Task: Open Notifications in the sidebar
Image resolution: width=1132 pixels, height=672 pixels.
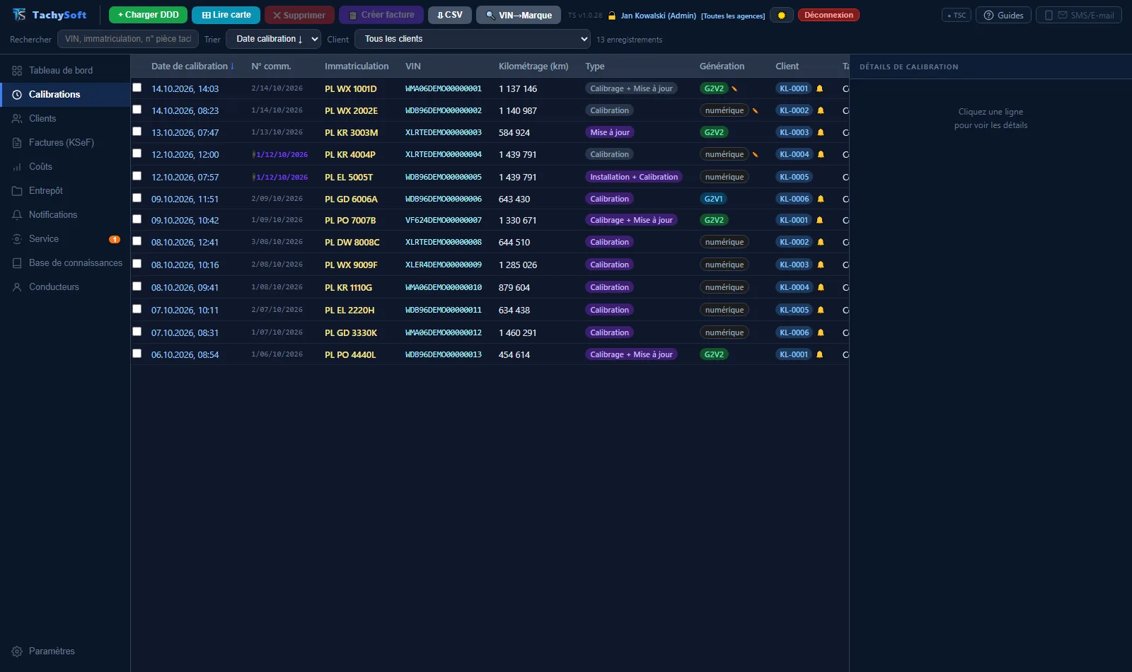Action: tap(65, 214)
